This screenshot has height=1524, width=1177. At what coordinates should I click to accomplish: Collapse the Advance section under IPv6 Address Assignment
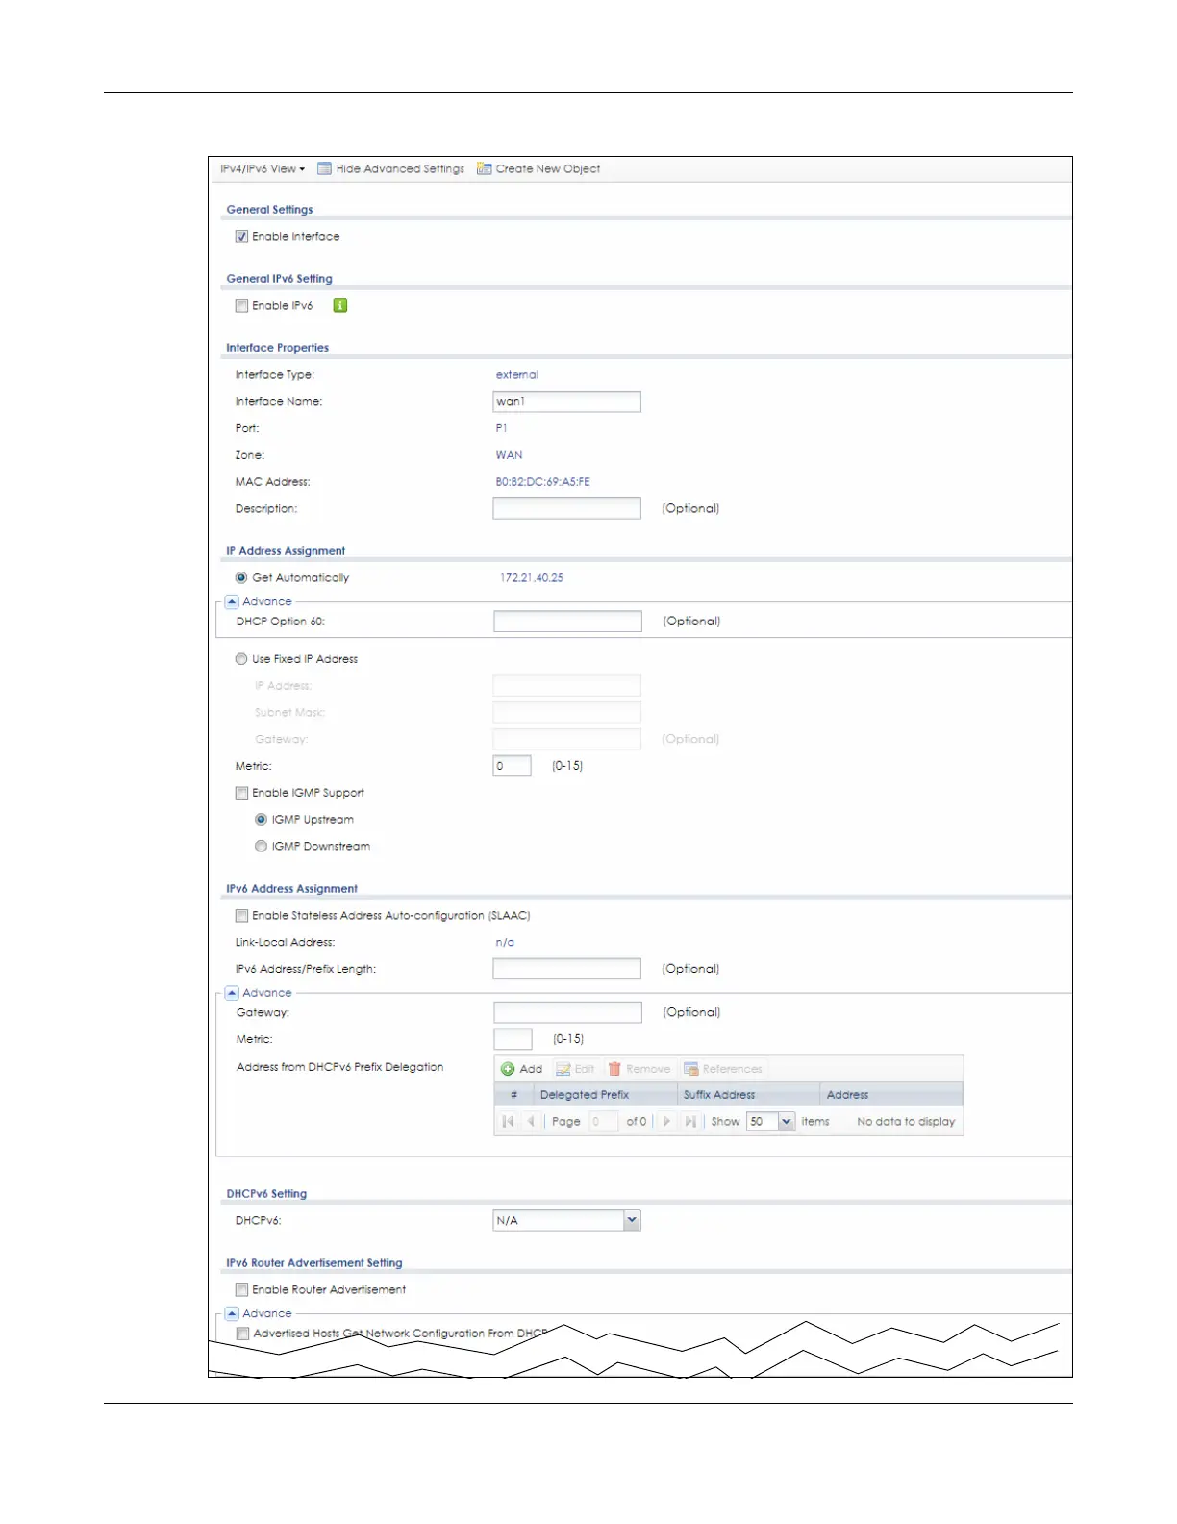click(x=232, y=993)
